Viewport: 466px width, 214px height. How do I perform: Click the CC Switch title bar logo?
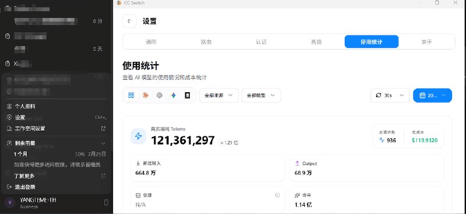pyautogui.click(x=119, y=3)
